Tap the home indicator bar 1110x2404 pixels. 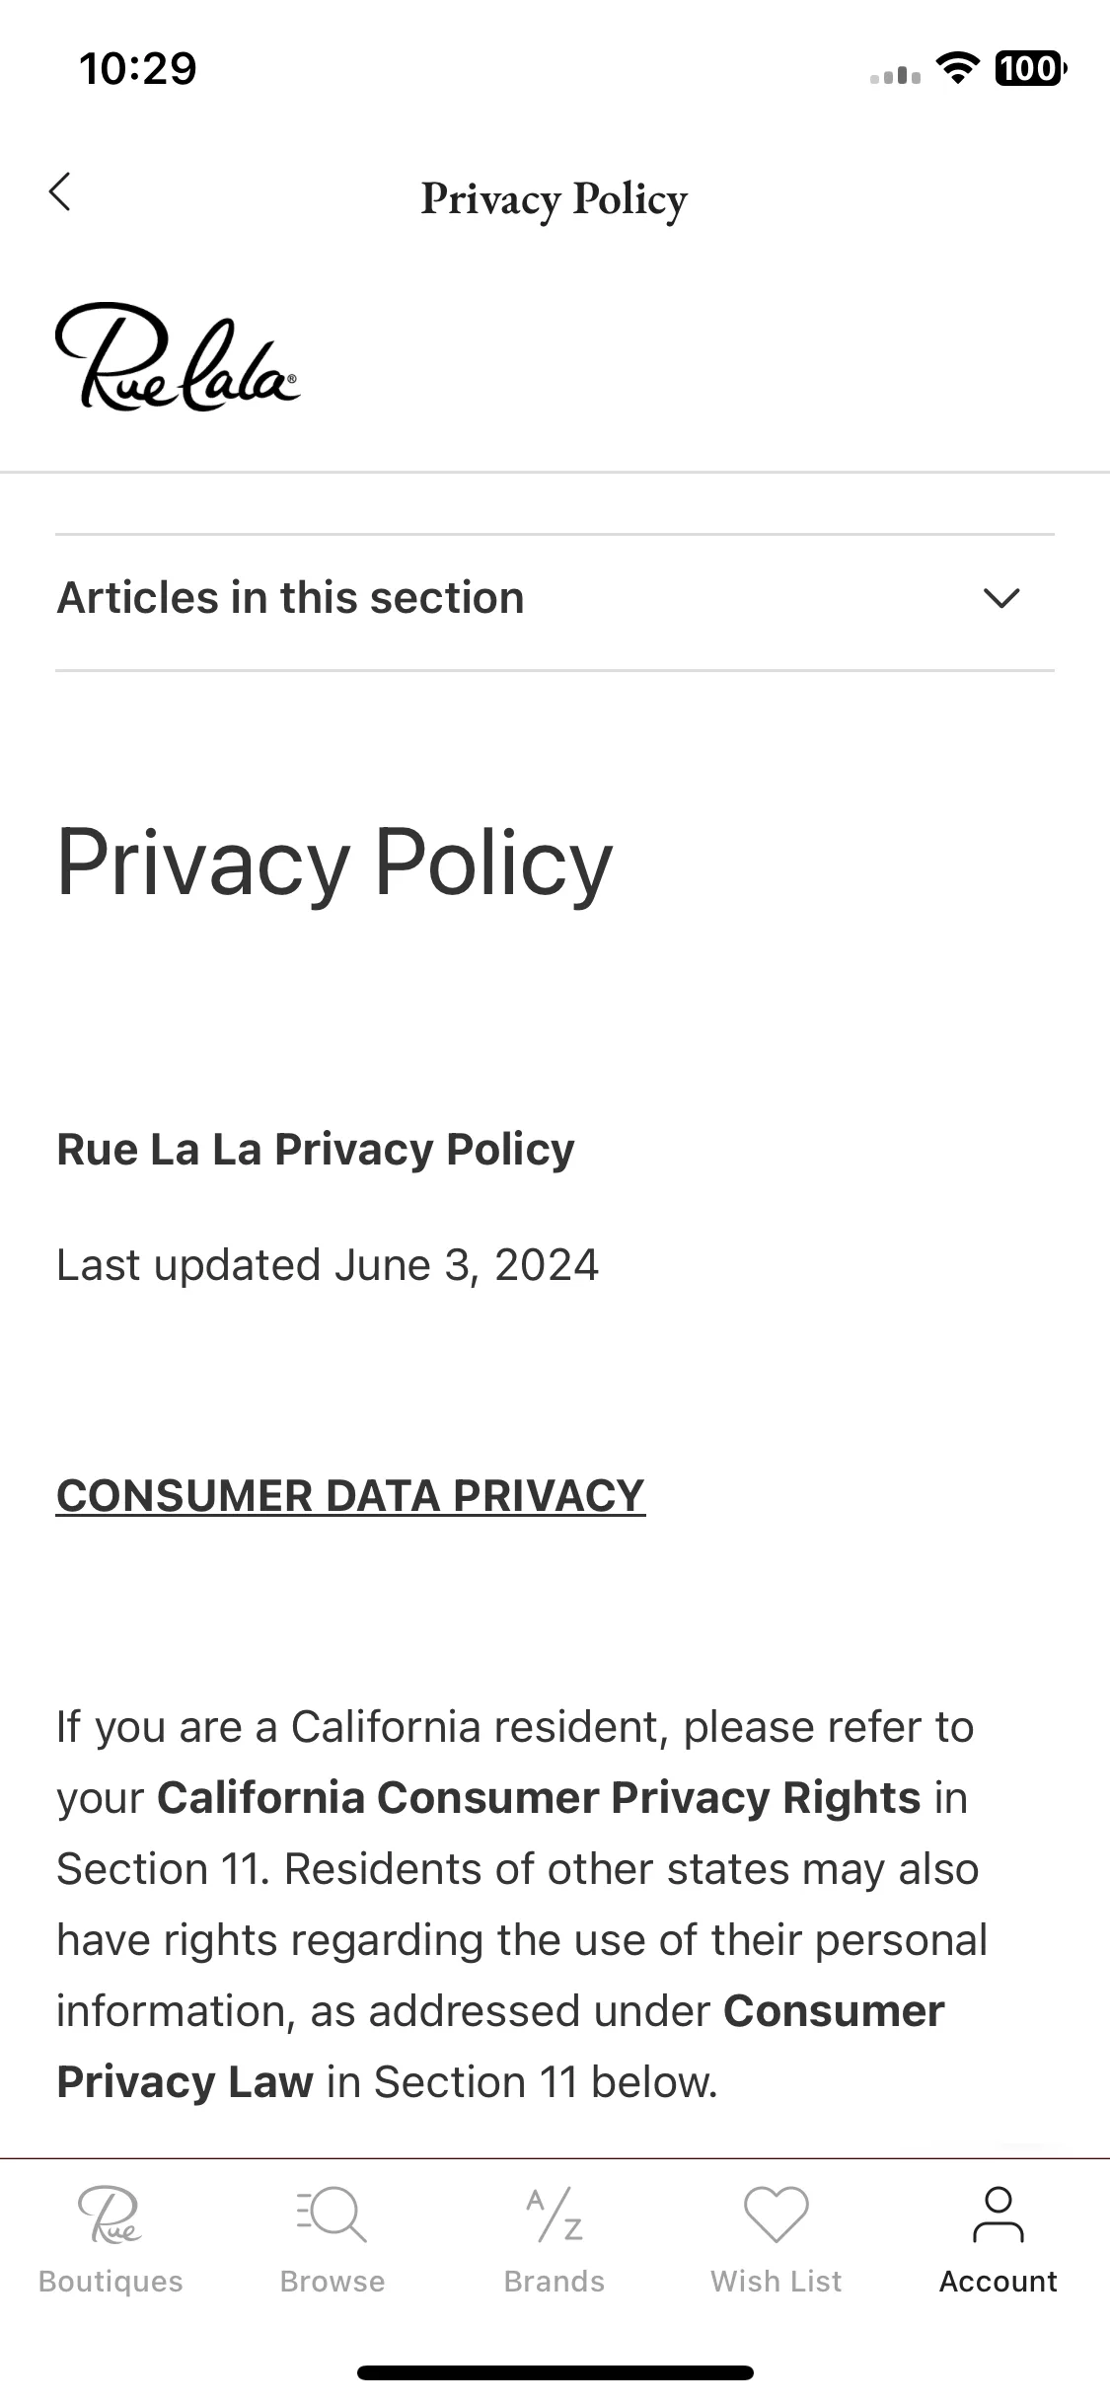555,2372
